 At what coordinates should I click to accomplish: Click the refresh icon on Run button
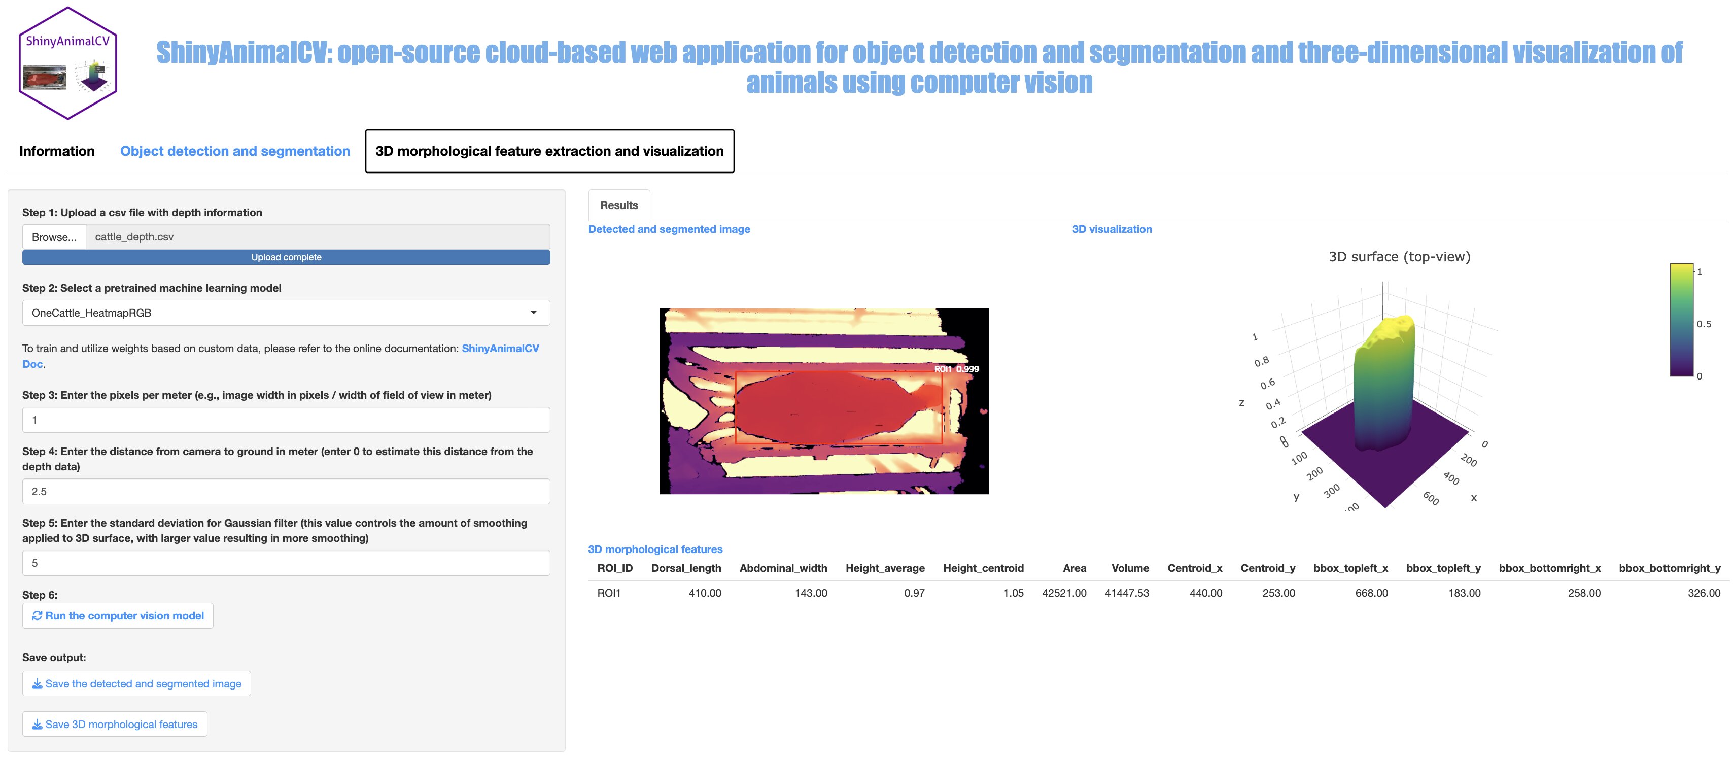[x=38, y=616]
